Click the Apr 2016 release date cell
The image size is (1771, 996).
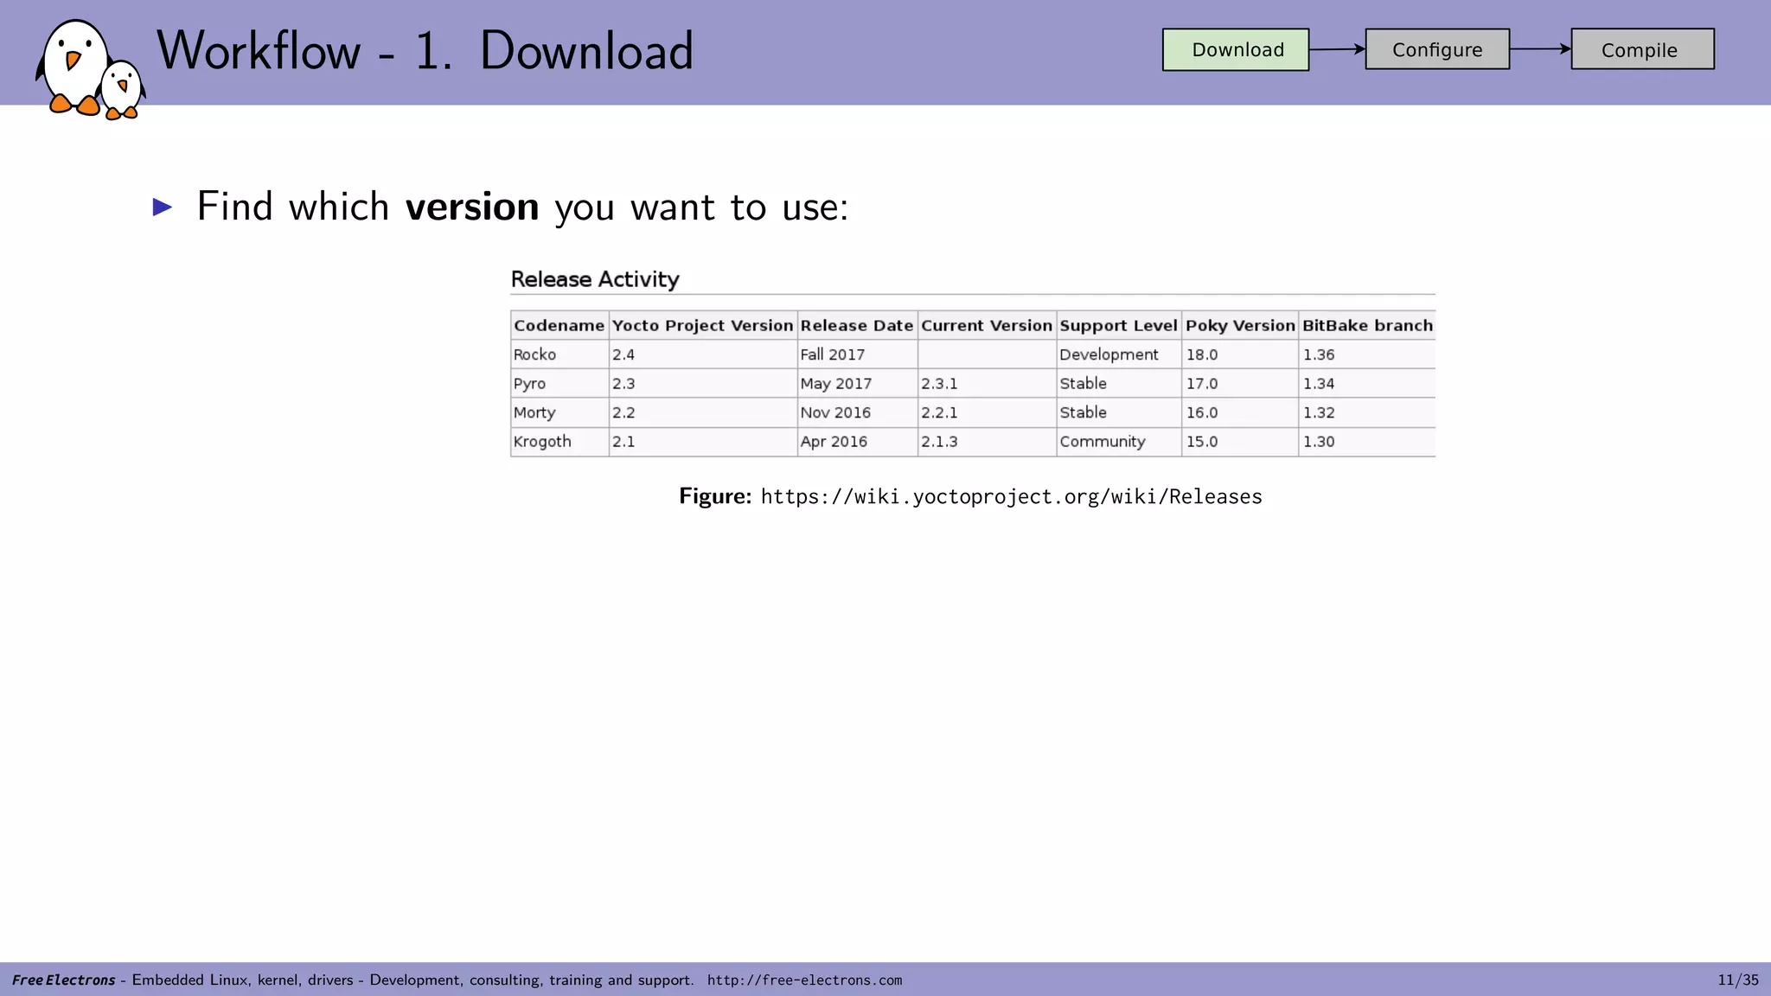tap(857, 441)
